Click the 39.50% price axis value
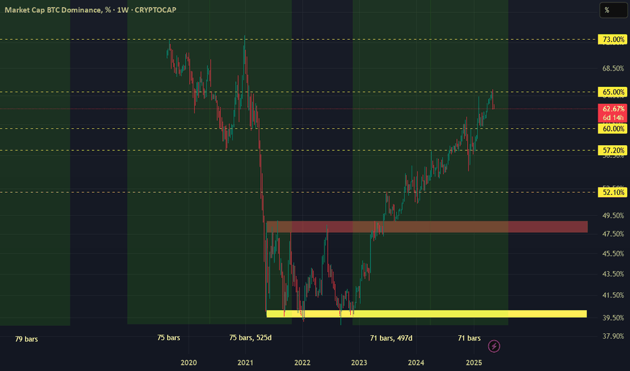630x371 pixels. point(613,318)
